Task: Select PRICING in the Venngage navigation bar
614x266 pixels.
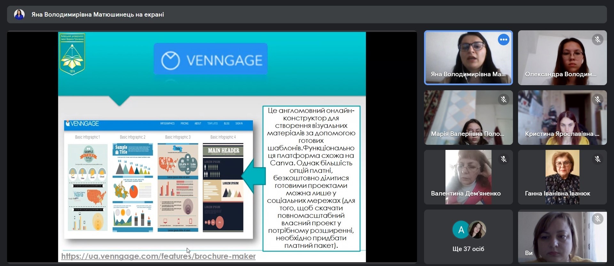Action: pos(185,123)
